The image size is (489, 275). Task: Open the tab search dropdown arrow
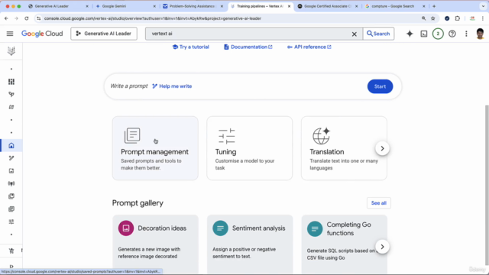483,6
